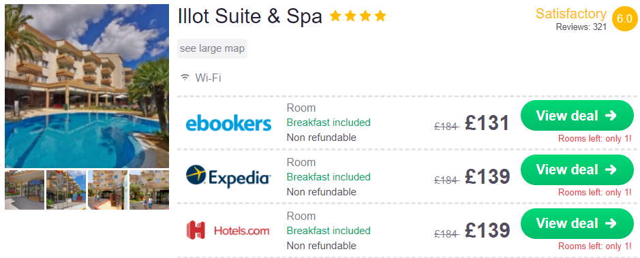This screenshot has height=258, width=640.
Task: Click the 6.0 rating badge
Action: click(x=624, y=19)
